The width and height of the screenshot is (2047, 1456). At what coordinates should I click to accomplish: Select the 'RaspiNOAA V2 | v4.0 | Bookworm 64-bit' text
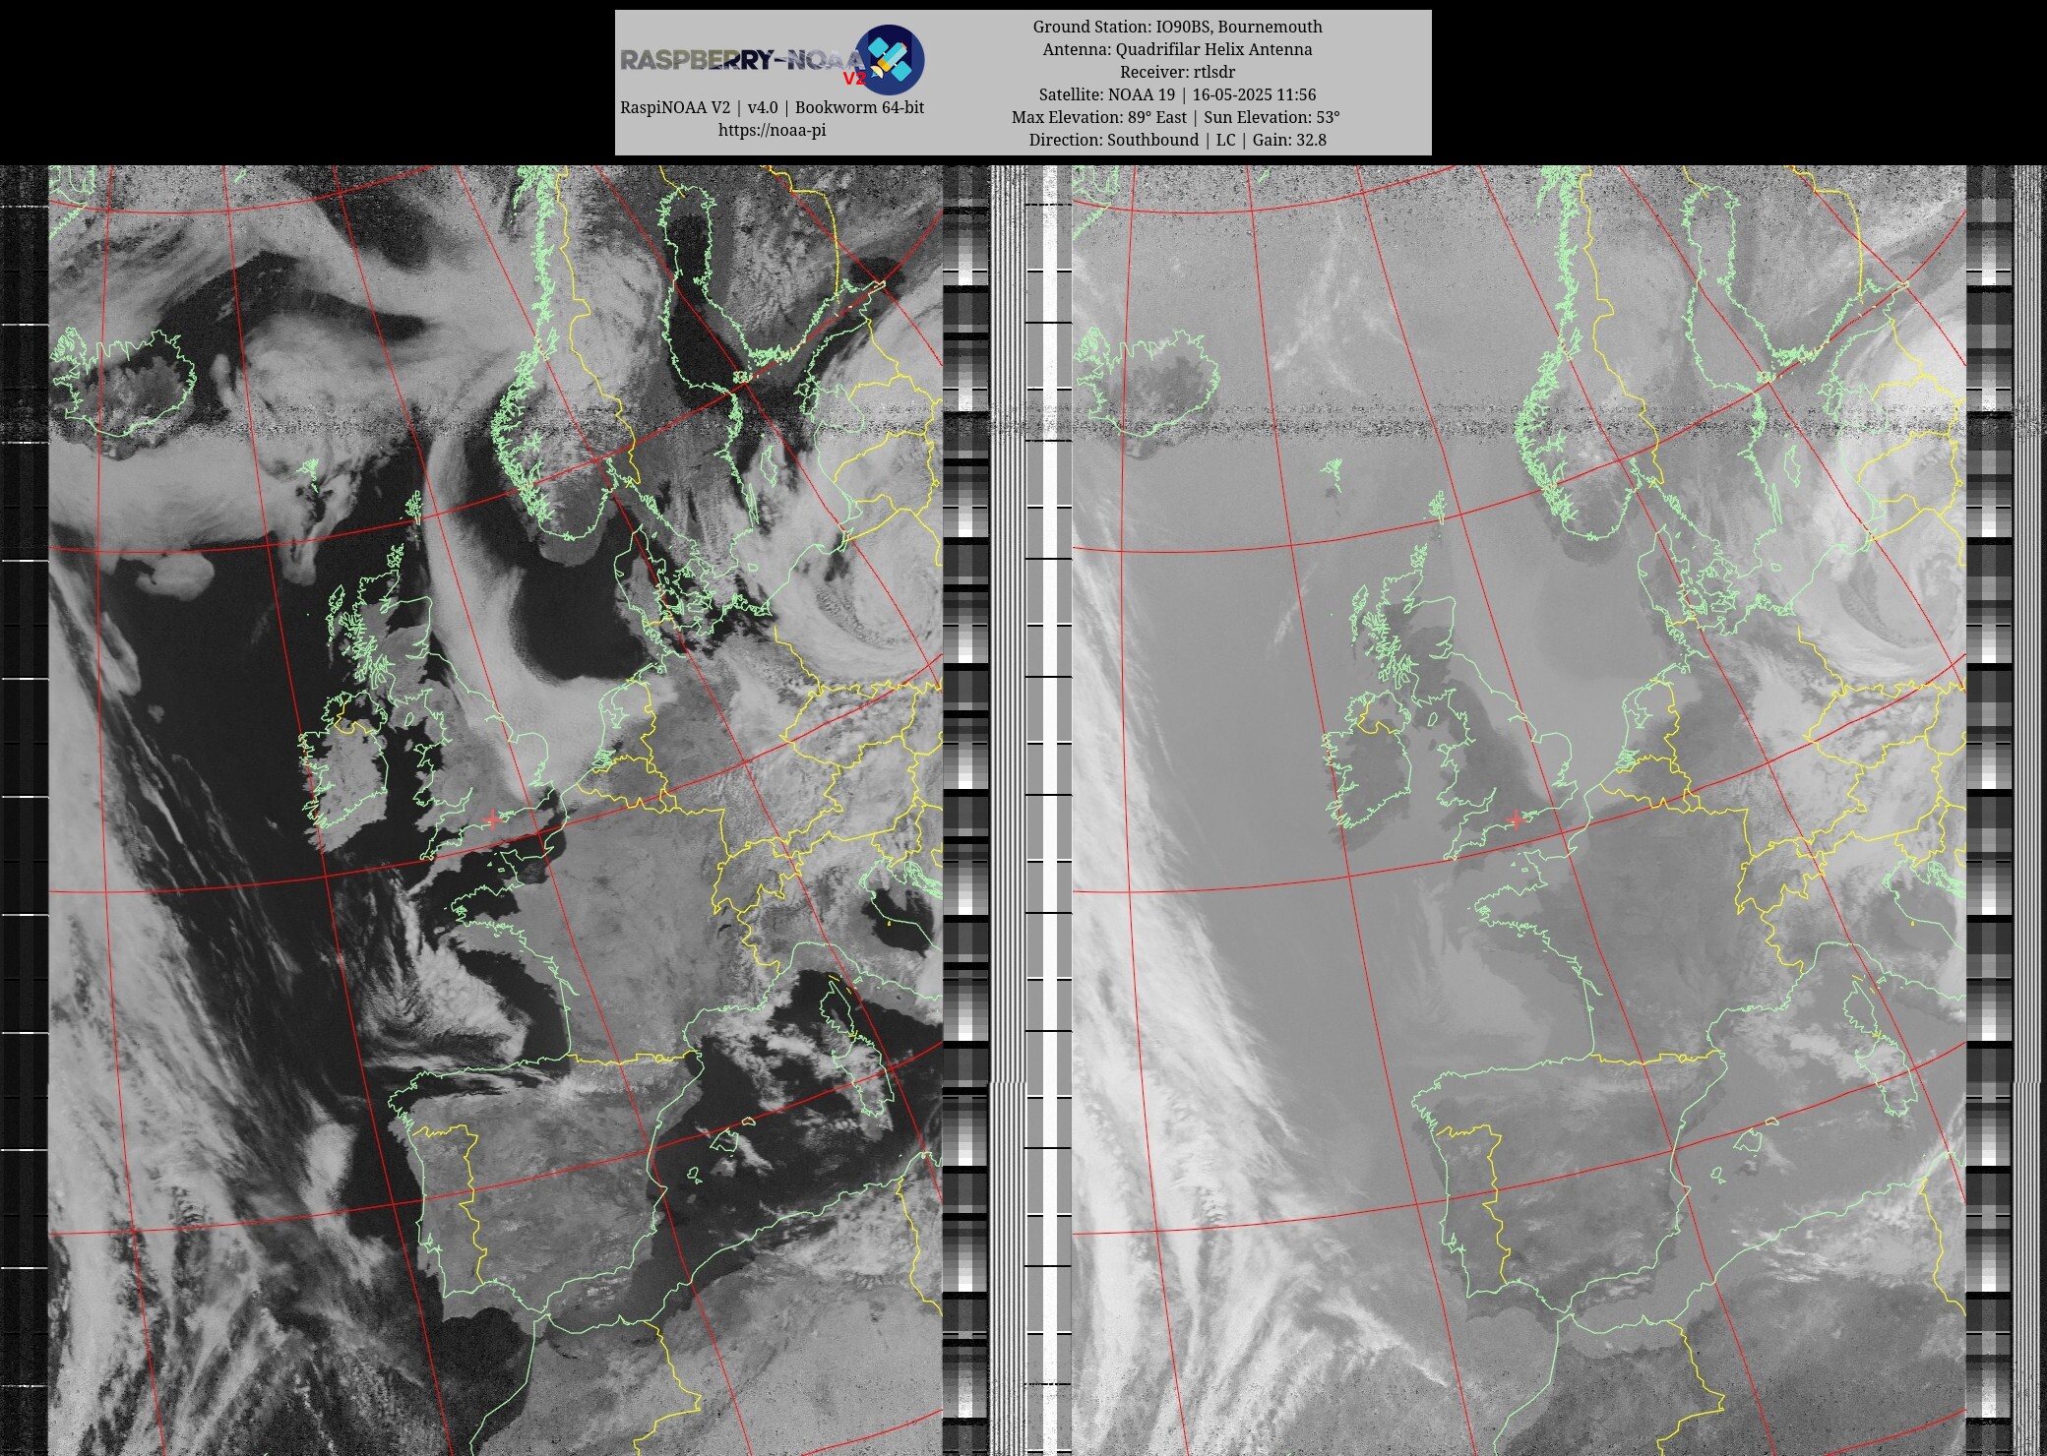[x=772, y=107]
